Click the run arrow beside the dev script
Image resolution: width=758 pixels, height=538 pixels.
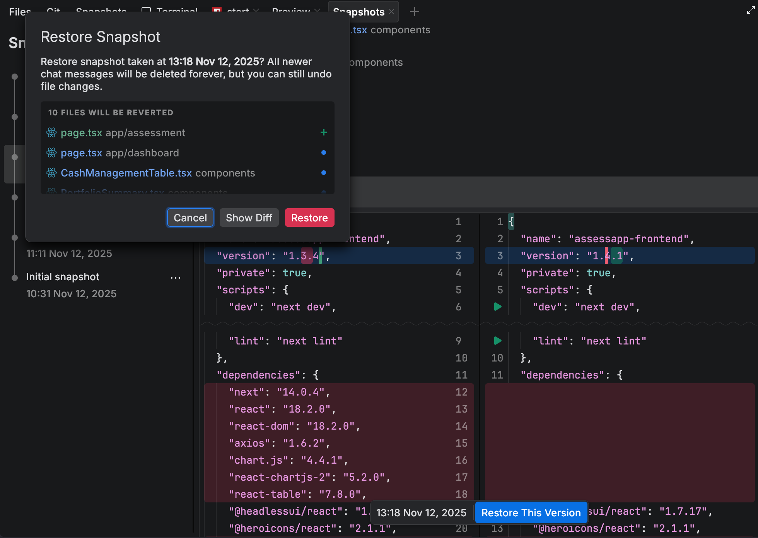[498, 307]
